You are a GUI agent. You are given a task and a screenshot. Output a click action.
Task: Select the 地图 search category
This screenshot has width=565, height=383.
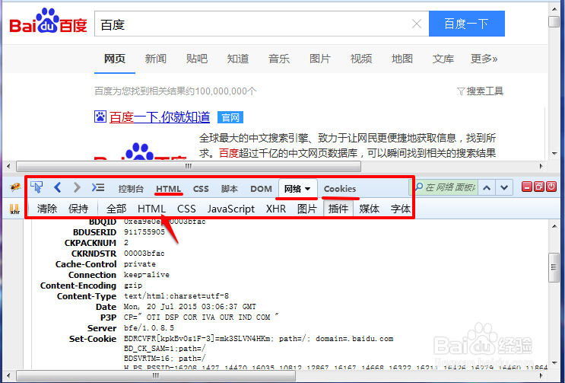pyautogui.click(x=402, y=59)
